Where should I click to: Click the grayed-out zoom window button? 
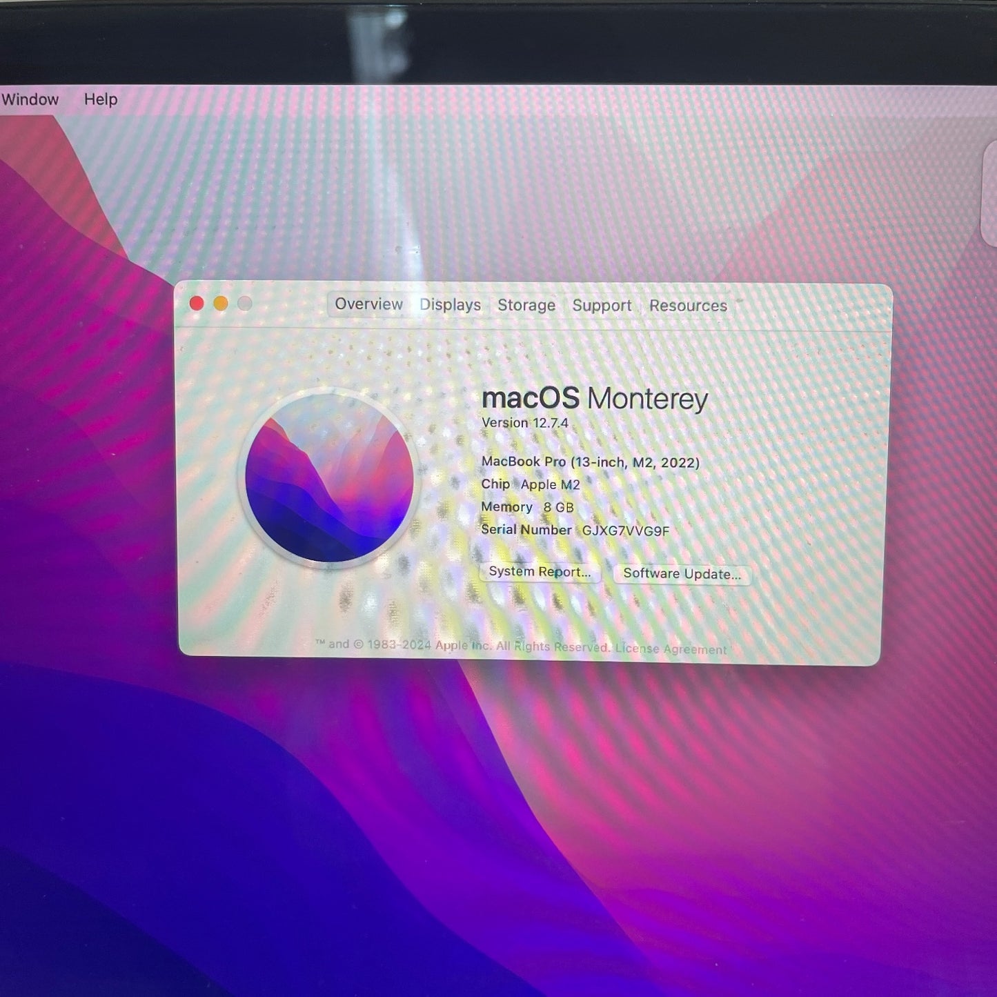coord(245,304)
